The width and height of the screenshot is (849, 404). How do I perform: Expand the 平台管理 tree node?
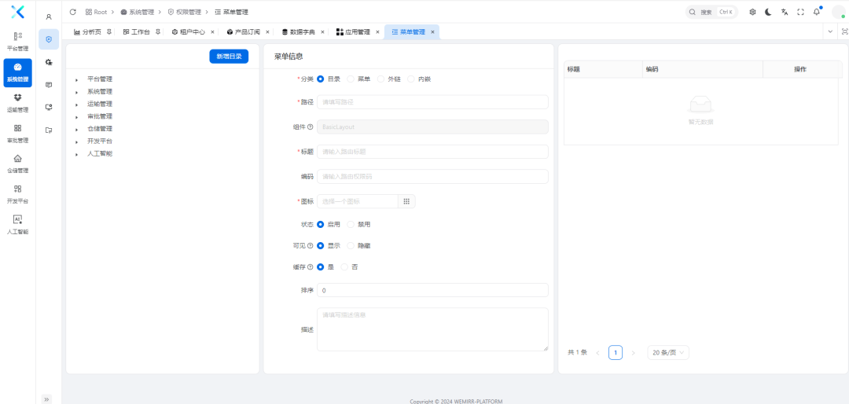point(76,79)
